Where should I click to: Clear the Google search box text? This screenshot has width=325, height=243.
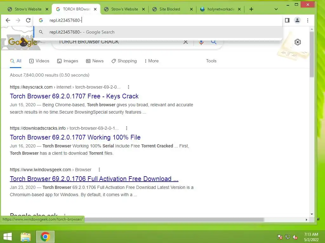[x=185, y=42]
